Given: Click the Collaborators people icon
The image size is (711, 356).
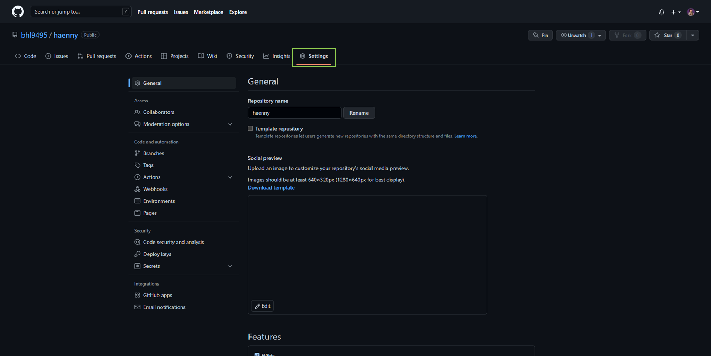Looking at the screenshot, I should 138,112.
